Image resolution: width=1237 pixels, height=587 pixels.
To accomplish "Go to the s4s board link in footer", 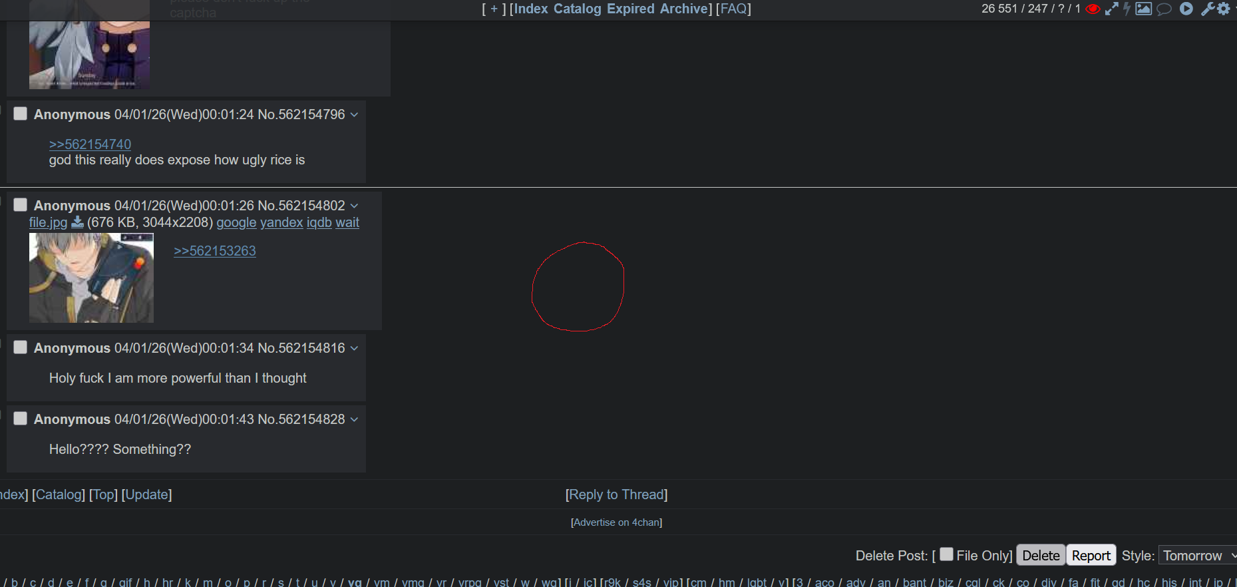I will coord(641,582).
